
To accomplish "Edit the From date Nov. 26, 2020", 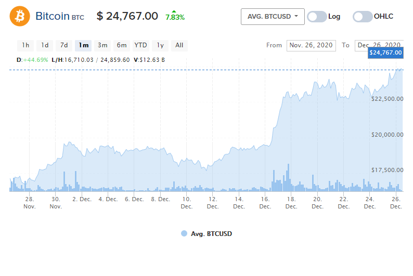I will 311,46.
